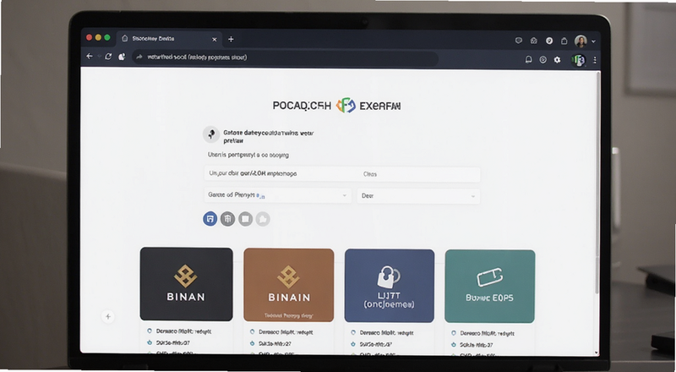676x372 pixels.
Task: Click the colorful logo in the page header
Action: click(346, 106)
